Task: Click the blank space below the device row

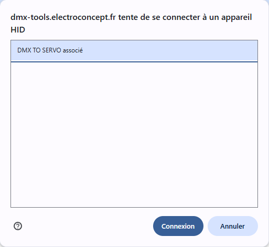Action: pyautogui.click(x=134, y=135)
